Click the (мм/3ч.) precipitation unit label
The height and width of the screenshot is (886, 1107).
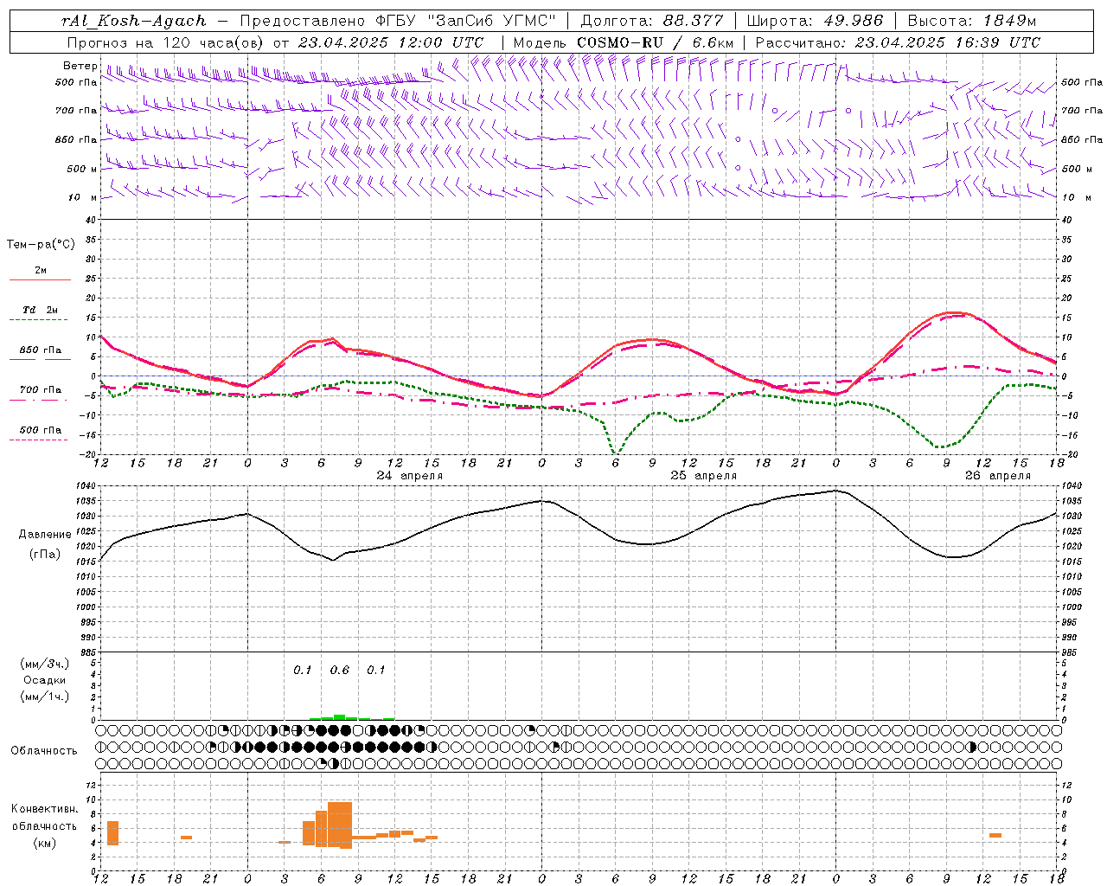(45, 664)
